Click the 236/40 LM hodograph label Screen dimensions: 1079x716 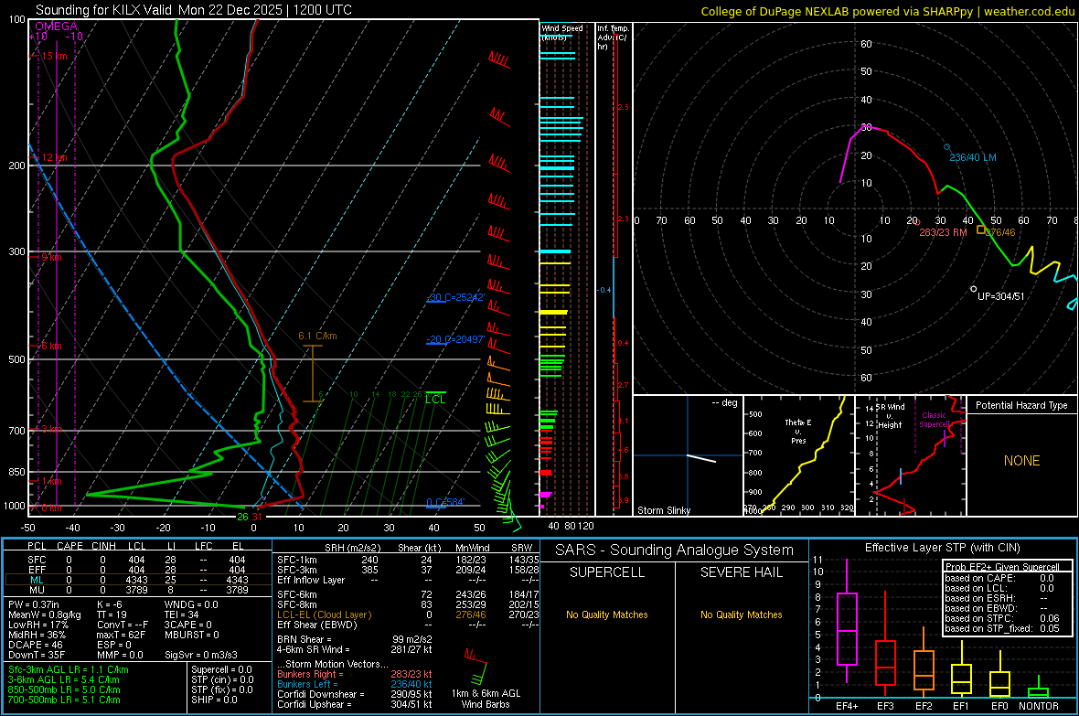973,157
